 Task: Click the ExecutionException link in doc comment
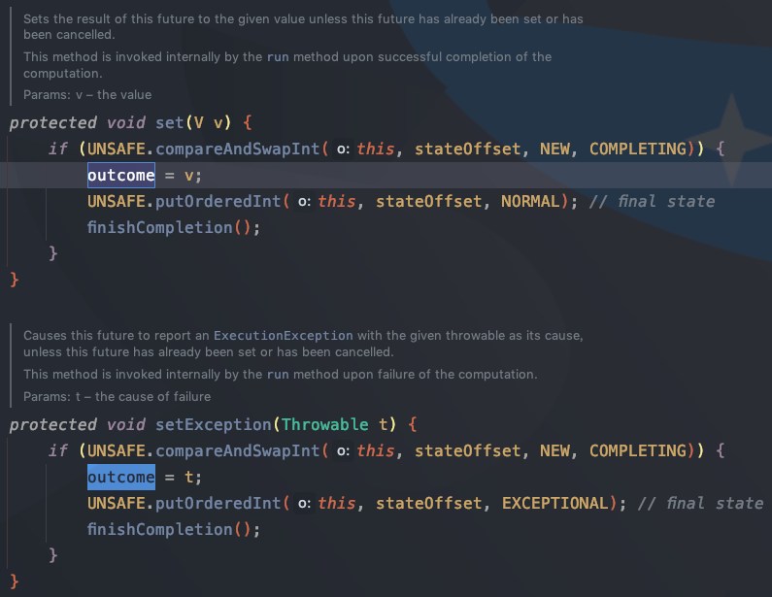coord(284,336)
